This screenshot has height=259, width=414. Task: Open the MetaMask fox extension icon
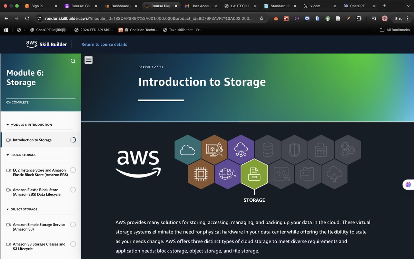276,19
